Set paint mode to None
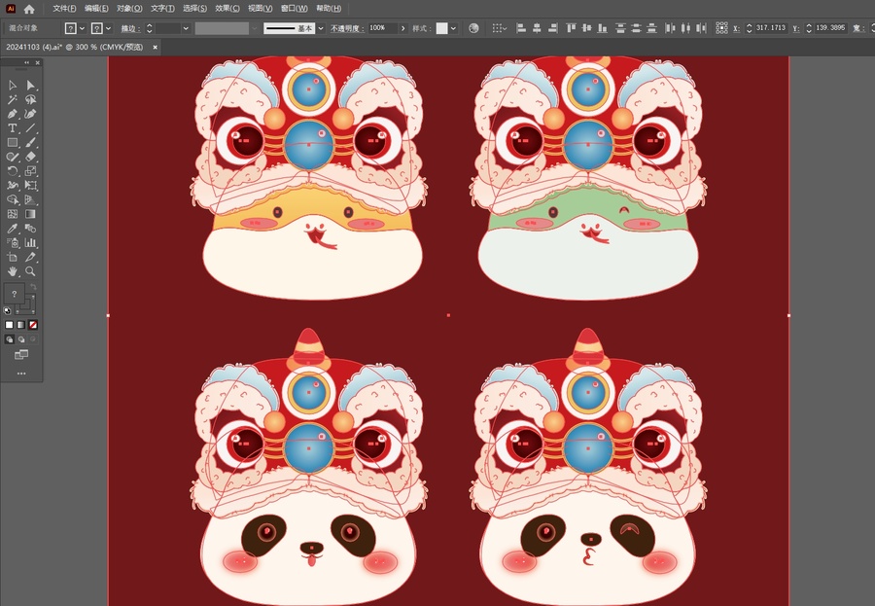Viewport: 875px width, 606px height. coord(33,325)
